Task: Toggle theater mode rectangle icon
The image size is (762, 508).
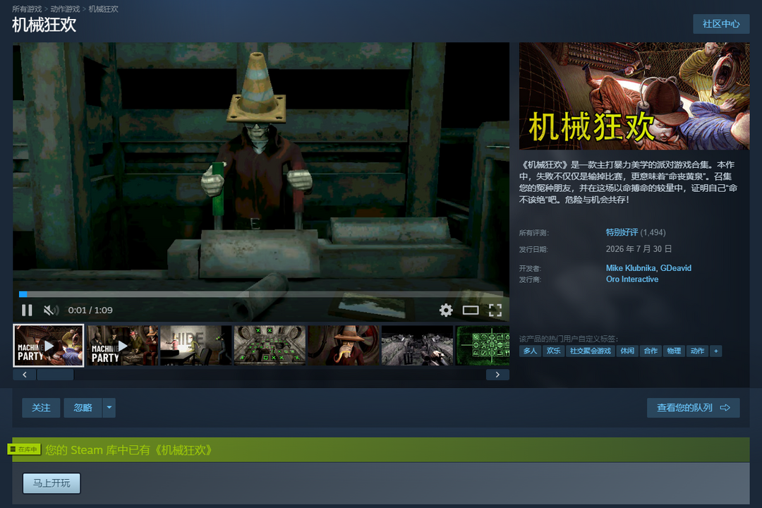Action: pos(471,310)
